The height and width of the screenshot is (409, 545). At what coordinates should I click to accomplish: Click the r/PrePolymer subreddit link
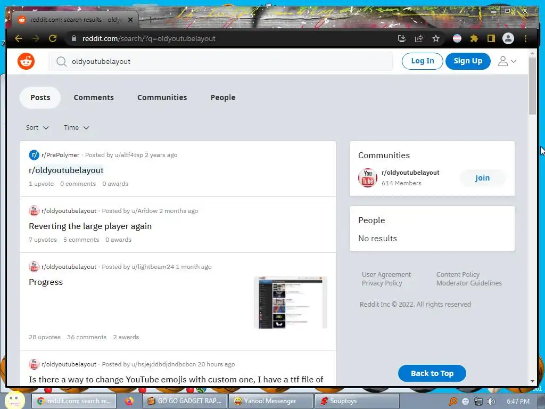click(x=61, y=155)
